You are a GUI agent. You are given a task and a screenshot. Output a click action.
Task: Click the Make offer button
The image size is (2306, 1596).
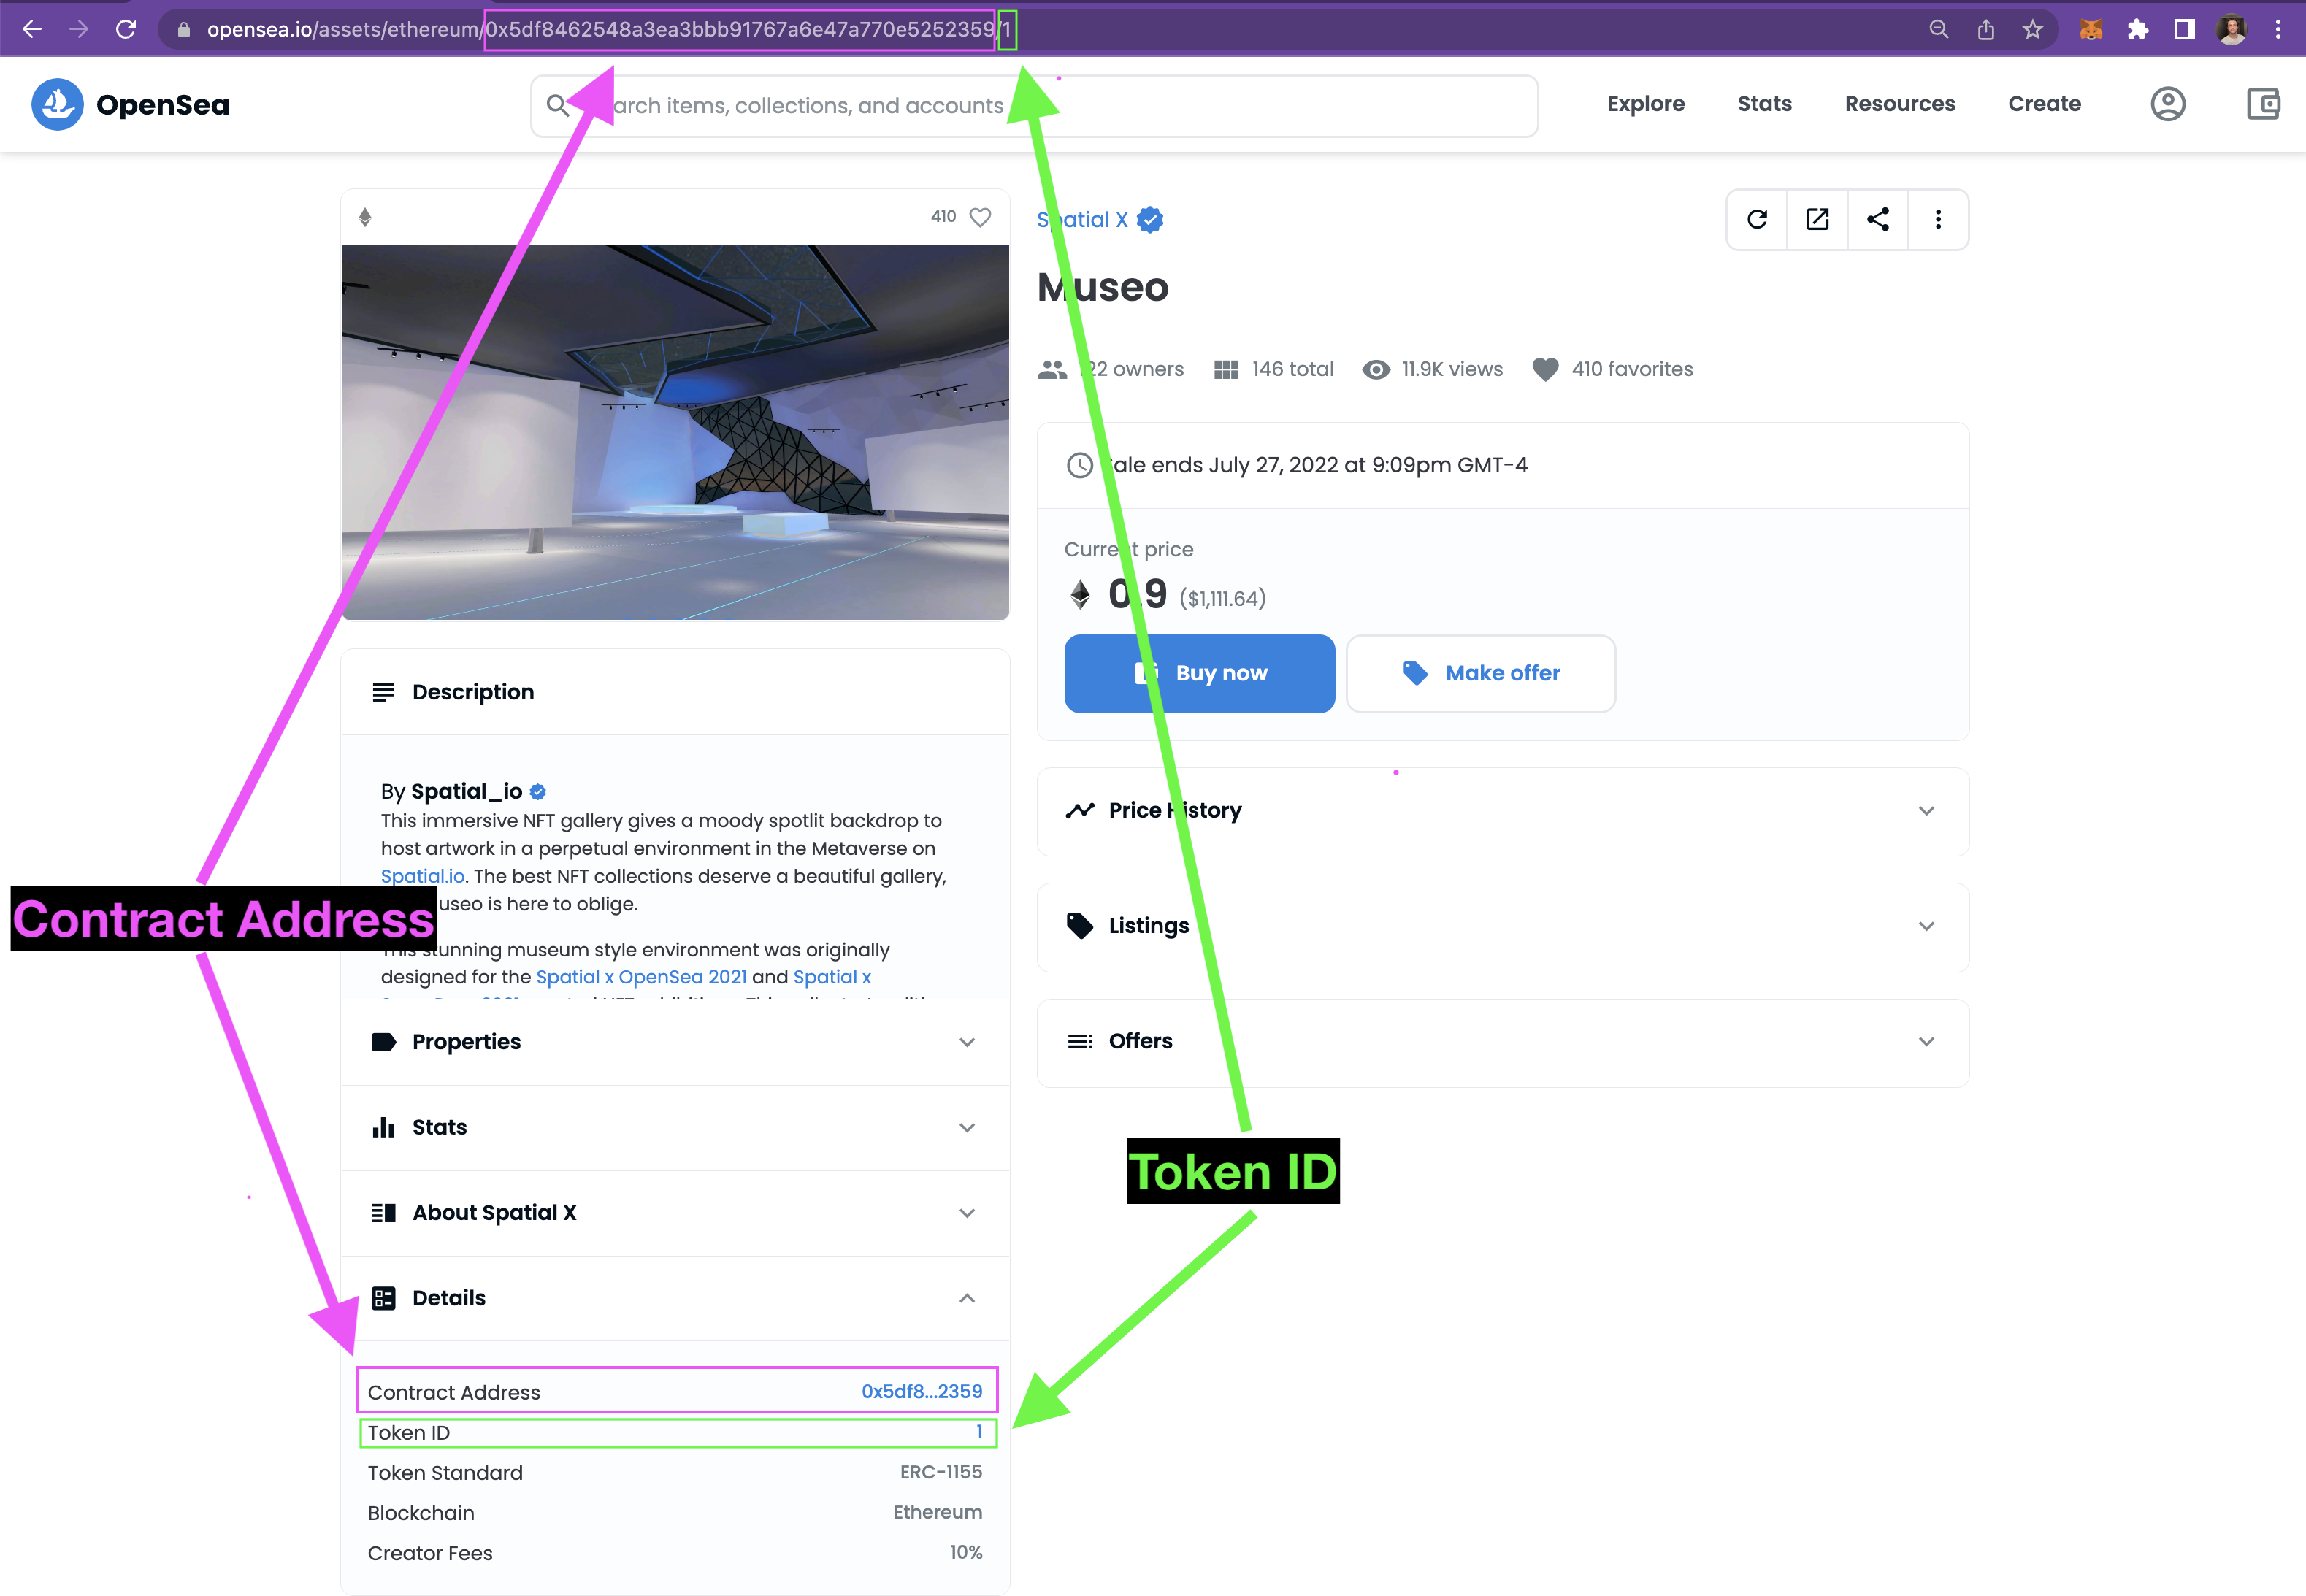1480,673
